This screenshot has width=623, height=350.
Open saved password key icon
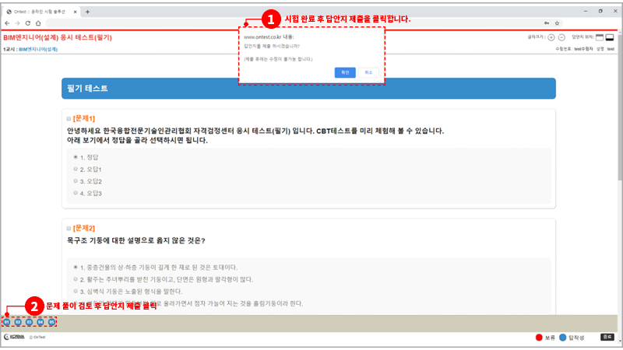(547, 23)
